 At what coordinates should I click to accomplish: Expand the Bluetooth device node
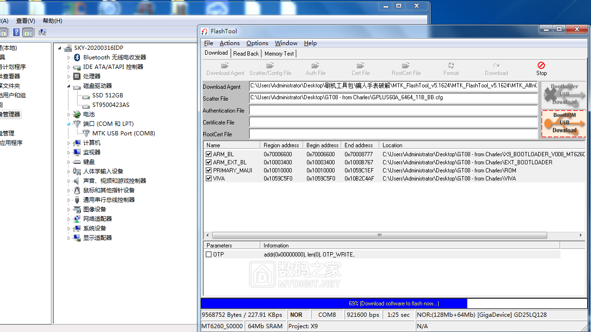coord(69,57)
